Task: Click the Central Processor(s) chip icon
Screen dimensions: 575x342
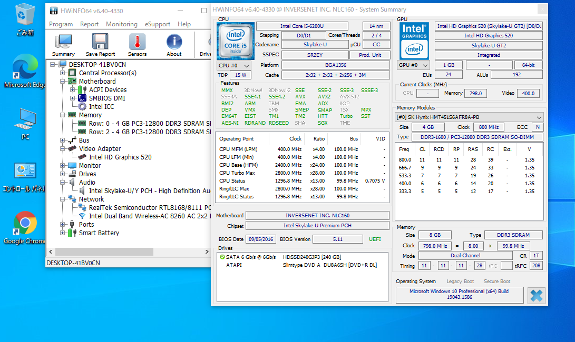Action: coord(72,73)
